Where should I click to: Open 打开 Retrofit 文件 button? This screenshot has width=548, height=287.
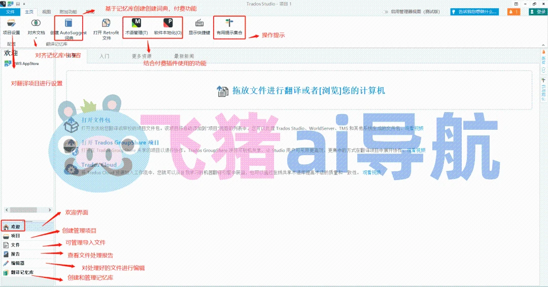pyautogui.click(x=106, y=28)
